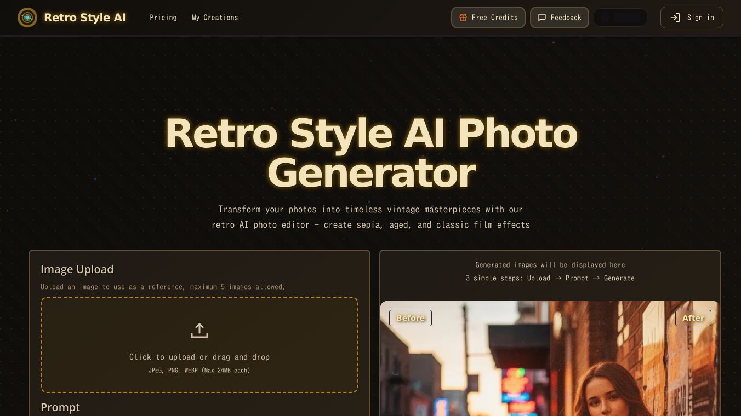The image size is (741, 416).
Task: Click the "JPEG, PNG, WEBP (Max 24MB each)" note
Action: 200,371
